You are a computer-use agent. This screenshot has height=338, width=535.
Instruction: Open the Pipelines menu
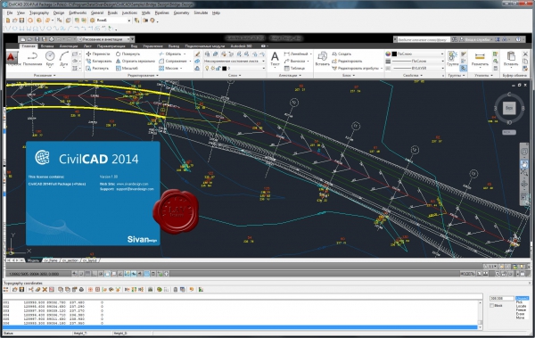(x=161, y=12)
